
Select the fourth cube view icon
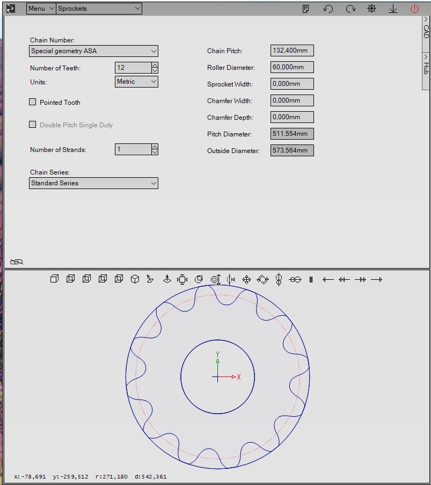tap(103, 279)
